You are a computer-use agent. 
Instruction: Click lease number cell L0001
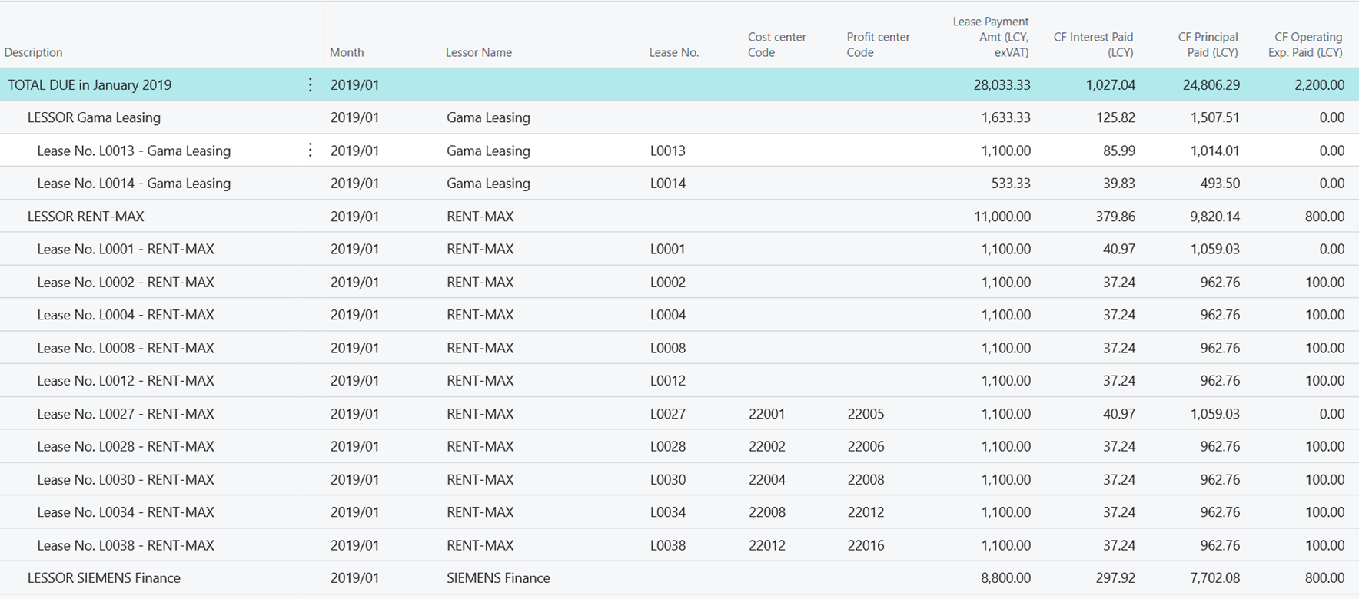667,249
